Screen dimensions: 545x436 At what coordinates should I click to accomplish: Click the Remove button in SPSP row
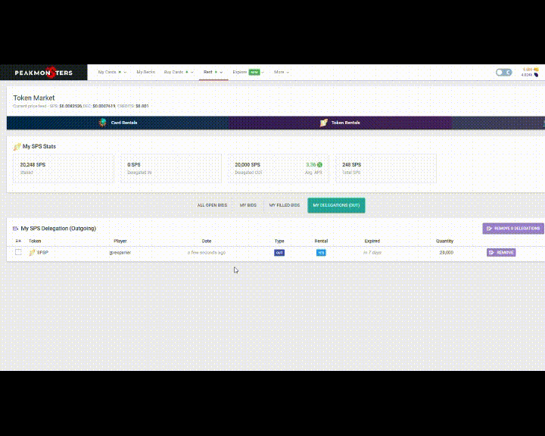coord(501,252)
